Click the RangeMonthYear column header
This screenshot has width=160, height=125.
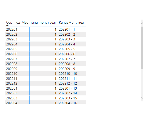[72, 22]
